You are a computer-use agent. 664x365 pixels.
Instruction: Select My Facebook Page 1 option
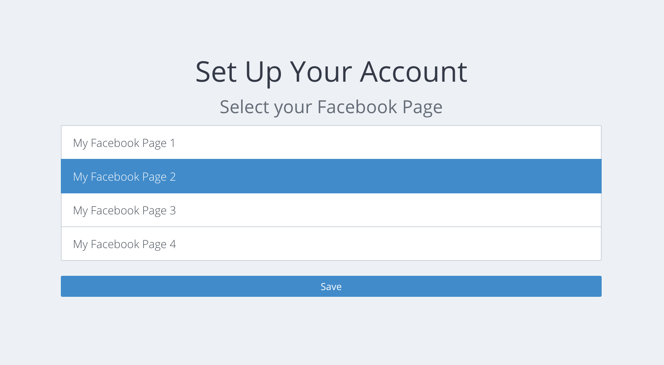pos(331,142)
